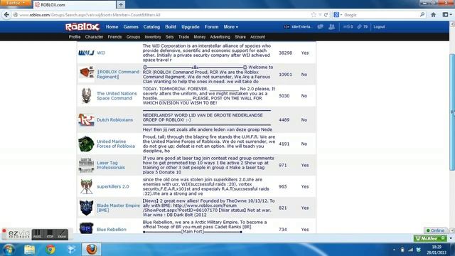Reload the page with refresh icon
This screenshot has height=256, width=455.
click(326, 15)
